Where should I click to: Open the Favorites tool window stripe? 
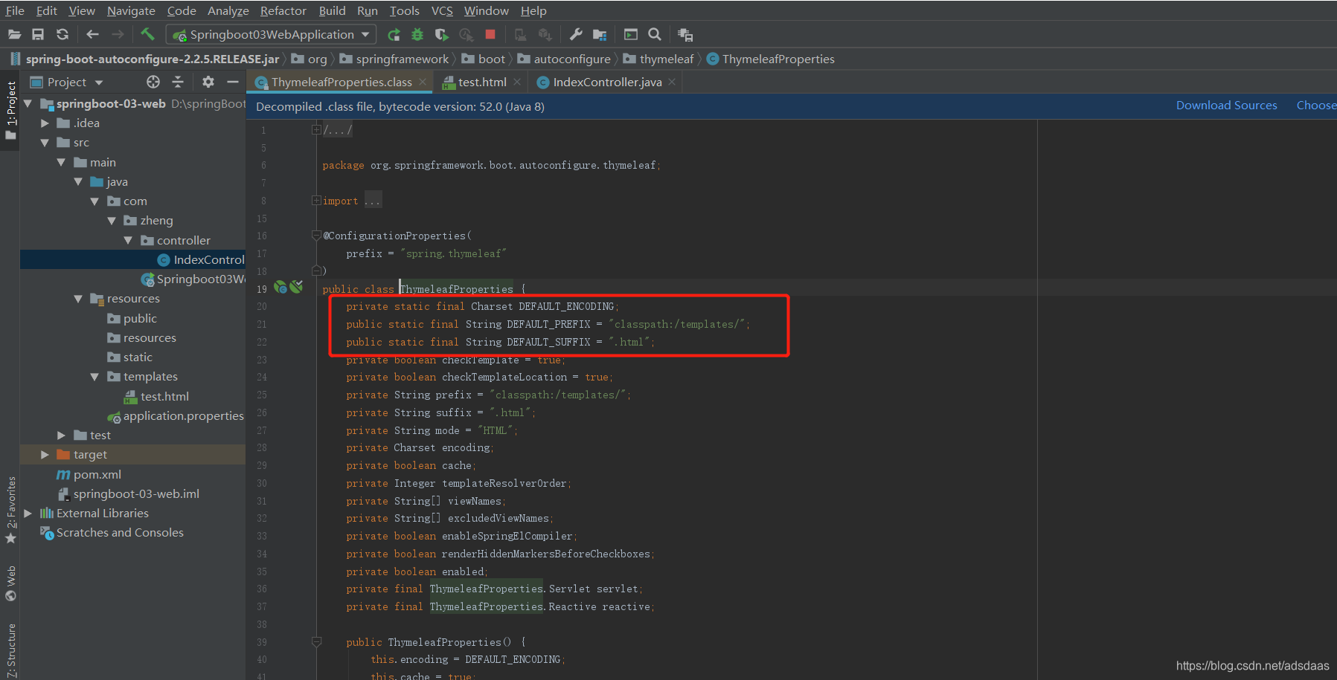coord(10,511)
